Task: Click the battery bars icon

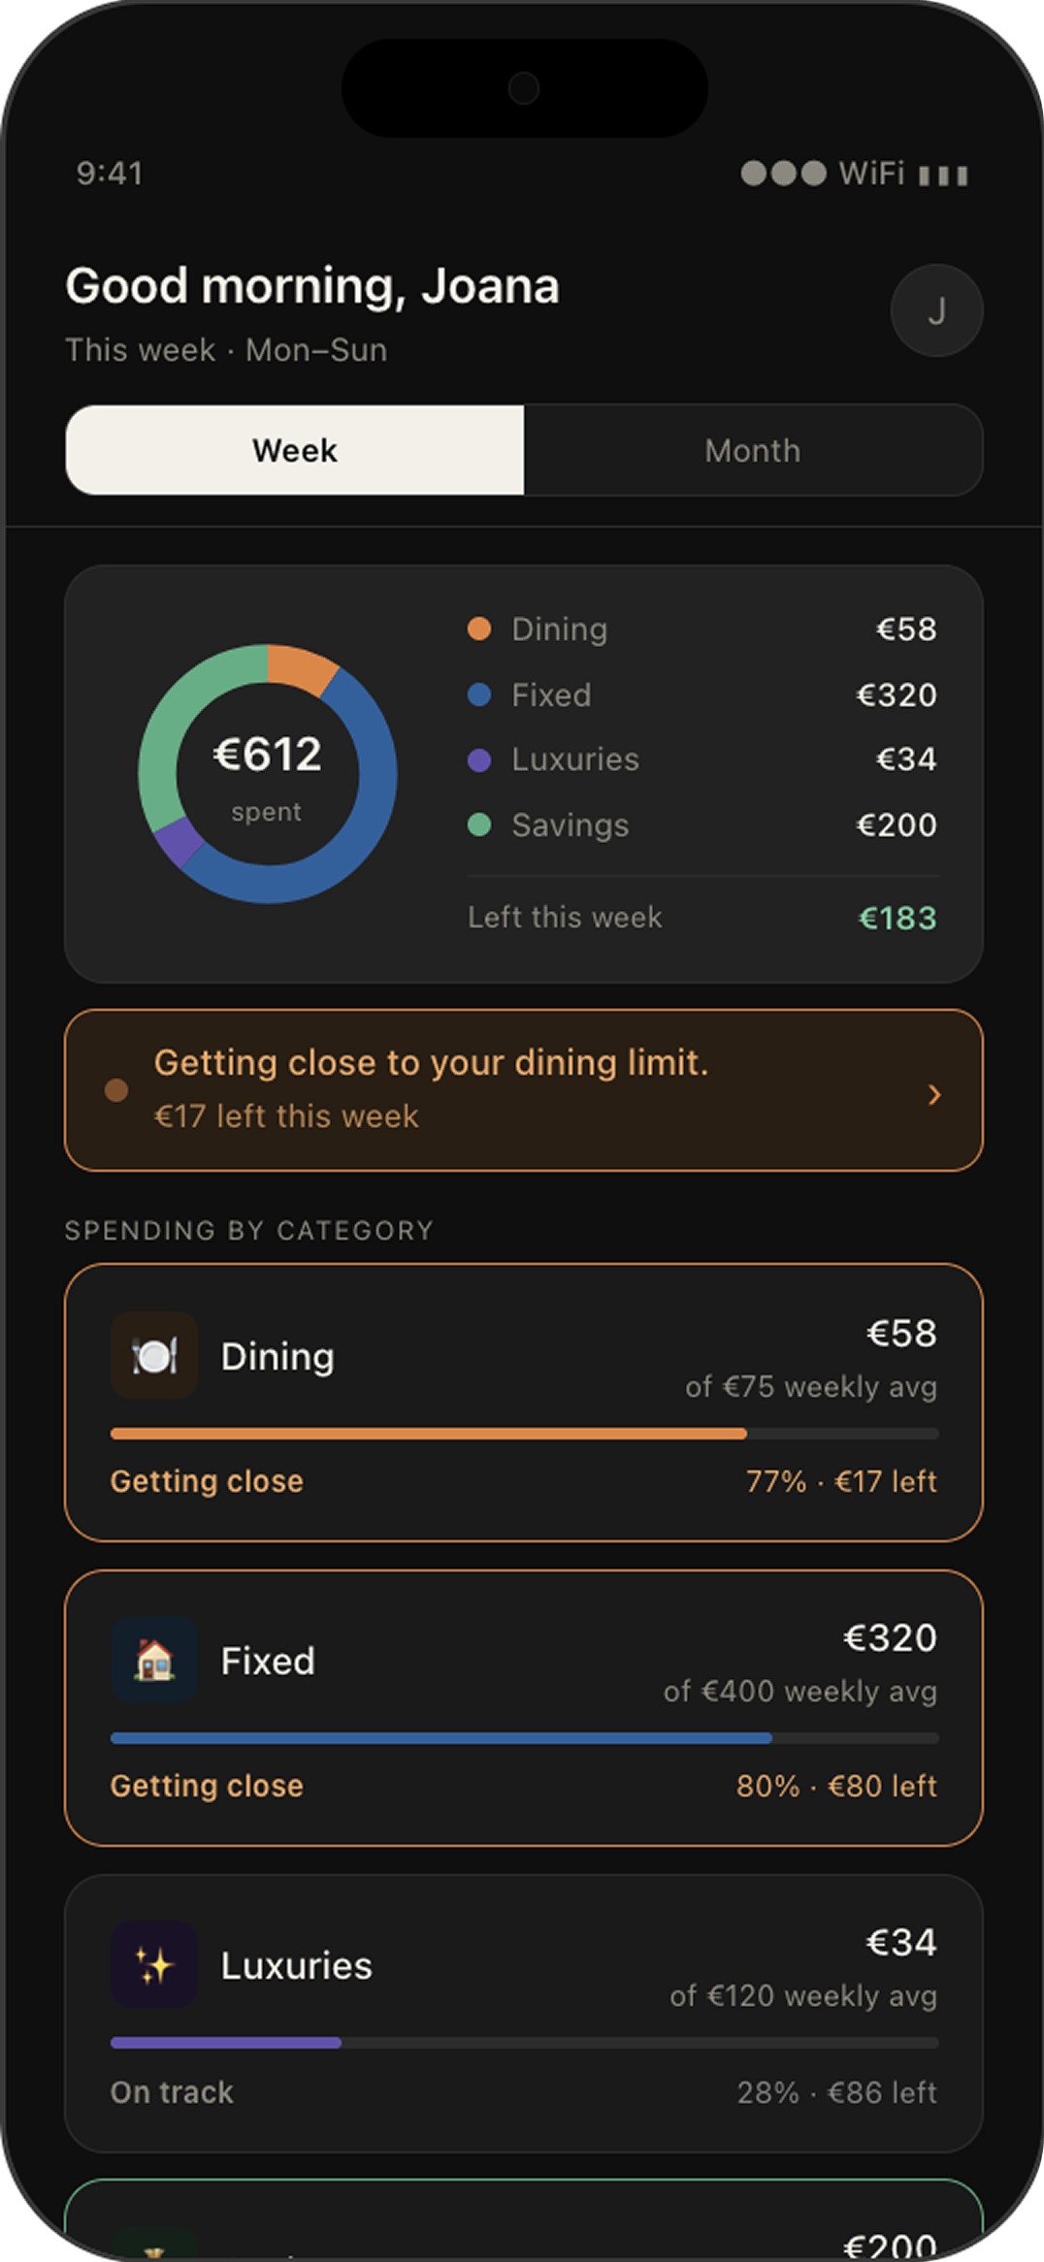Action: [x=943, y=176]
